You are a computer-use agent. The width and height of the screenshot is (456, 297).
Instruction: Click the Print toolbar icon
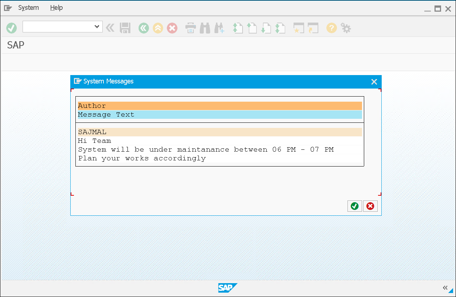190,28
